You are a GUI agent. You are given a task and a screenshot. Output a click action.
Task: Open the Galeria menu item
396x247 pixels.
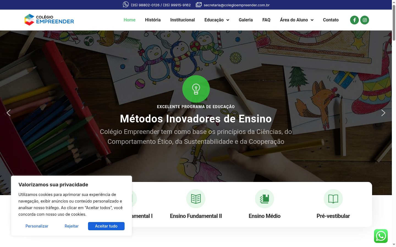coord(246,20)
